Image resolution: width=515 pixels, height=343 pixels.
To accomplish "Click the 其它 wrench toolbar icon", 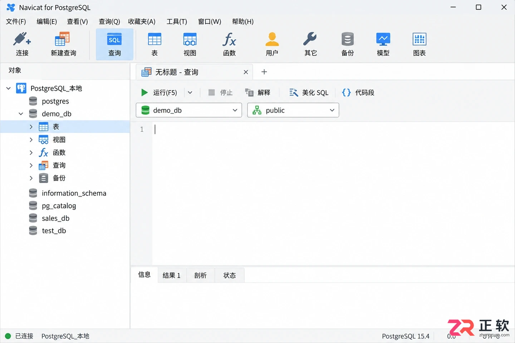I will coord(310,44).
